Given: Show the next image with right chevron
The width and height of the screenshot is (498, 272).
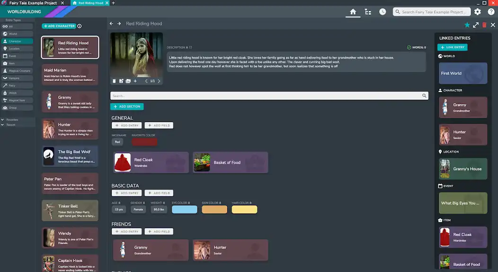Looking at the screenshot, I should coord(159,81).
